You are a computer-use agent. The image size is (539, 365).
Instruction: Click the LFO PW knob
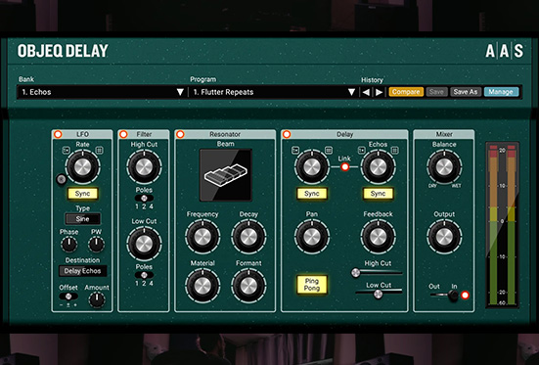click(x=96, y=245)
